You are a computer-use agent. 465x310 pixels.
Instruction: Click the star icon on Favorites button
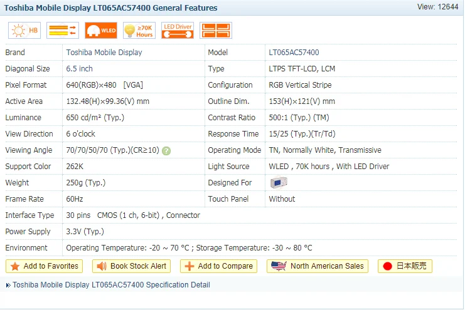pyautogui.click(x=15, y=266)
